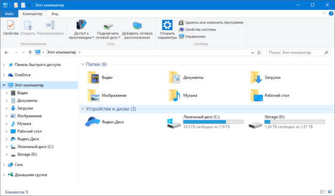Collapse the ribbon with the chevron
This screenshot has width=335, height=196.
[x=324, y=14]
